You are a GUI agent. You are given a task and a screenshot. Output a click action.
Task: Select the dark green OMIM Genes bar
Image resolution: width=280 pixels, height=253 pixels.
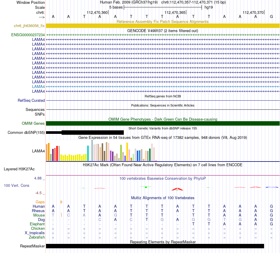click(163, 123)
